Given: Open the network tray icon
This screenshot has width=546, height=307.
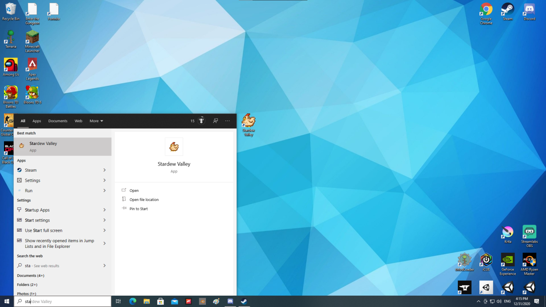Looking at the screenshot, I should tap(492, 301).
